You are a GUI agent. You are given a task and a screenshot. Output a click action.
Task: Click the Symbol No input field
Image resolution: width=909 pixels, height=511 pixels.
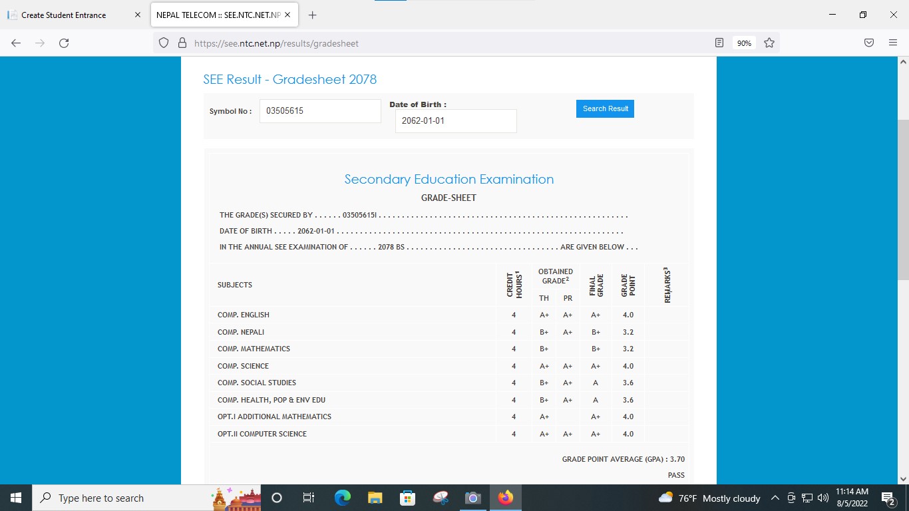(320, 111)
